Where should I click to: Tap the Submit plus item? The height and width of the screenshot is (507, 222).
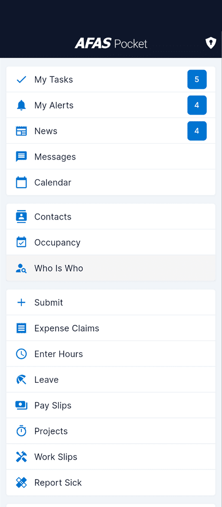[111, 302]
